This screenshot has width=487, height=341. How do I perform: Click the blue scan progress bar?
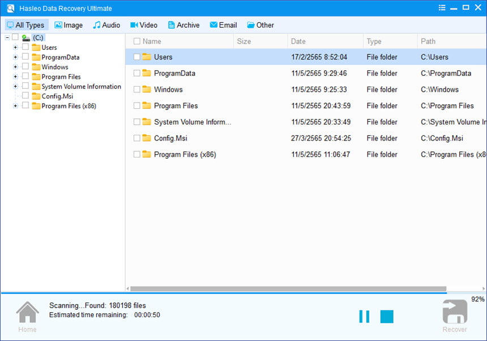point(224,293)
